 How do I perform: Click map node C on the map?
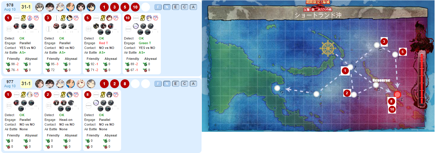(377, 45)
